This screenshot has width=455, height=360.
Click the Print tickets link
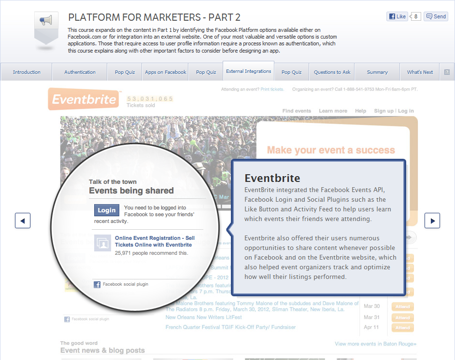272,89
